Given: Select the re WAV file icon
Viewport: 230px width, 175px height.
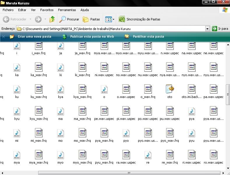Looking at the screenshot, I should pyautogui.click(x=148, y=155).
